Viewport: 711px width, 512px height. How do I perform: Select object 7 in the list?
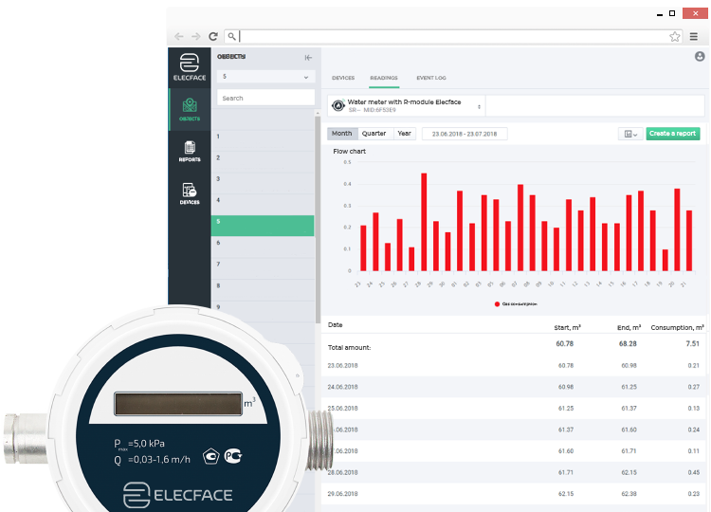pos(263,268)
